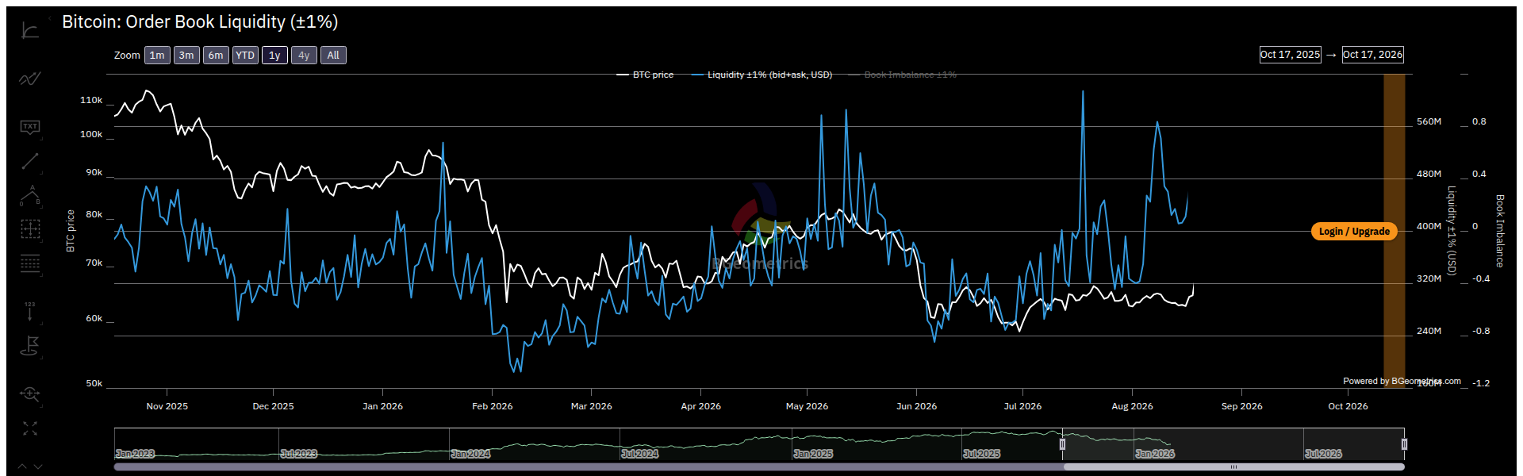Set zoom range to 4y
This screenshot has height=476, width=1523.
tap(304, 56)
